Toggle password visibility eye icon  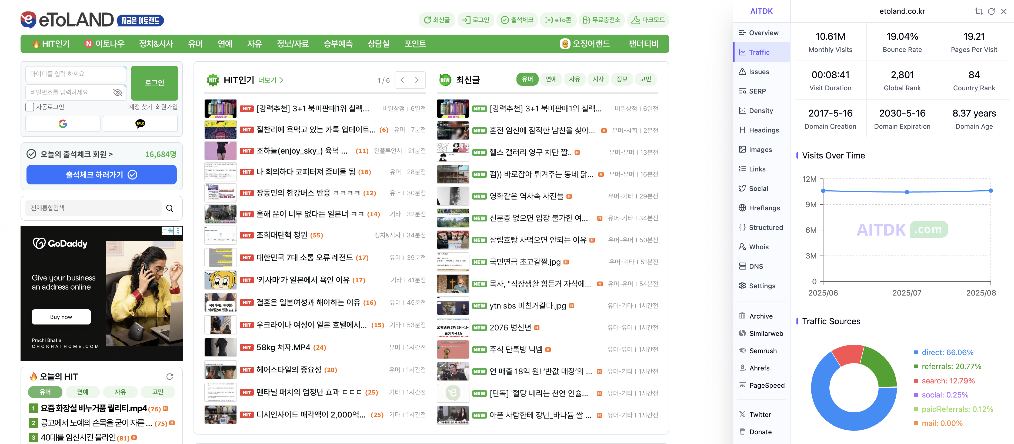pos(117,92)
